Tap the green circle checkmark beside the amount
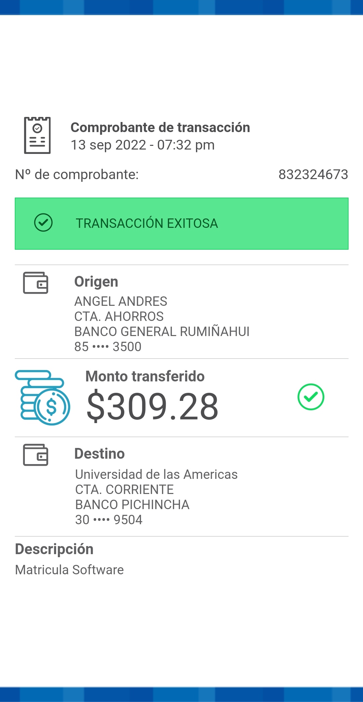 click(311, 397)
